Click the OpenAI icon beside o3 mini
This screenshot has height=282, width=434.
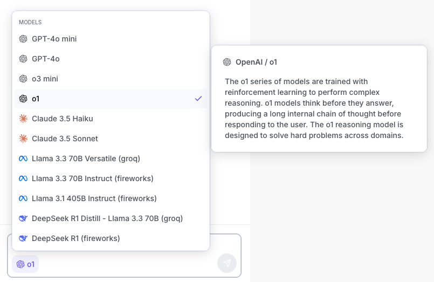tap(23, 79)
